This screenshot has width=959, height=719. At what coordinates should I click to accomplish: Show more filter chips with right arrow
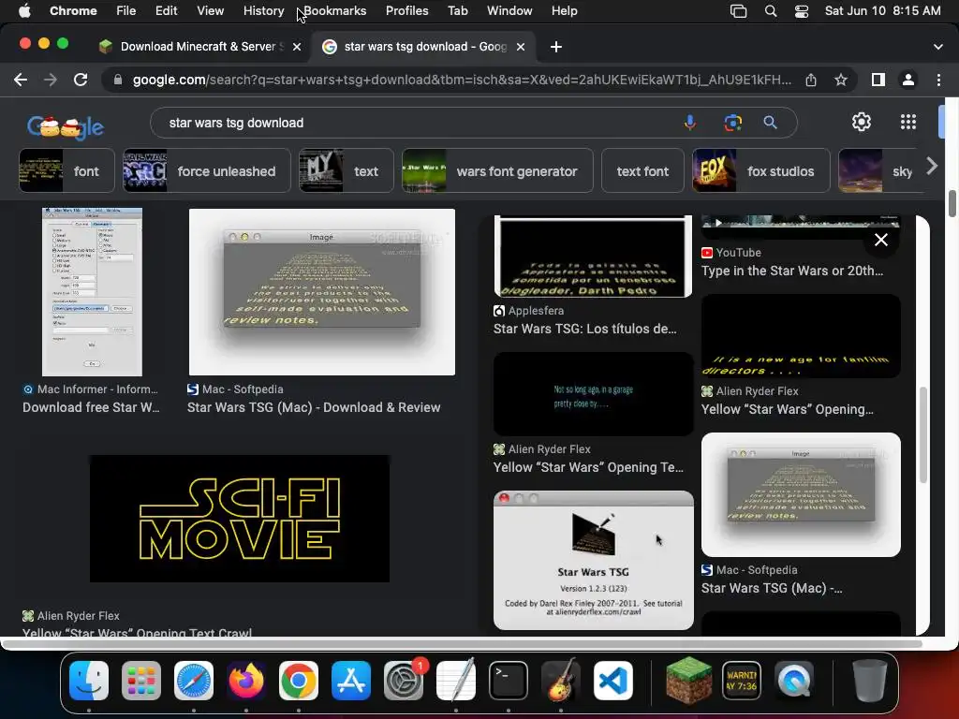click(x=932, y=166)
